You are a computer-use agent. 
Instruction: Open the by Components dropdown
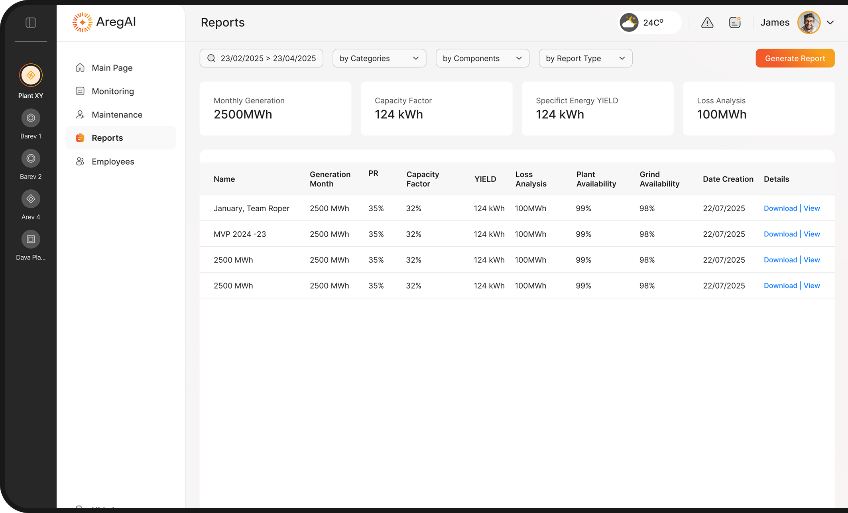coord(482,58)
